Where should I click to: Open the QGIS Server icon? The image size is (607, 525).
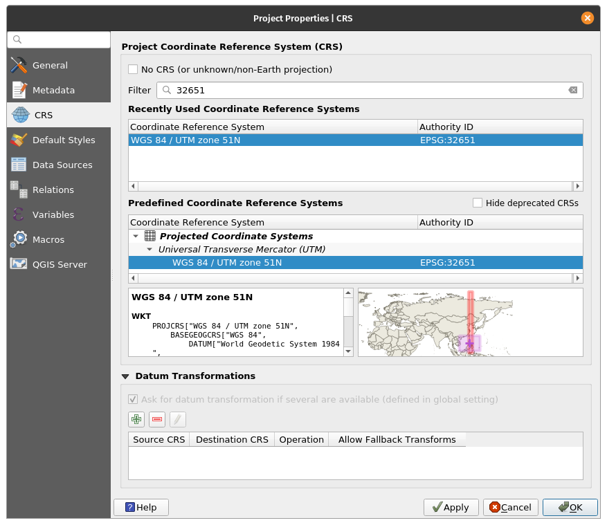click(19, 264)
